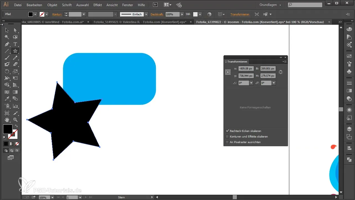
Task: Click the Swap Fill and Stroke arrows
Action: tap(16, 126)
